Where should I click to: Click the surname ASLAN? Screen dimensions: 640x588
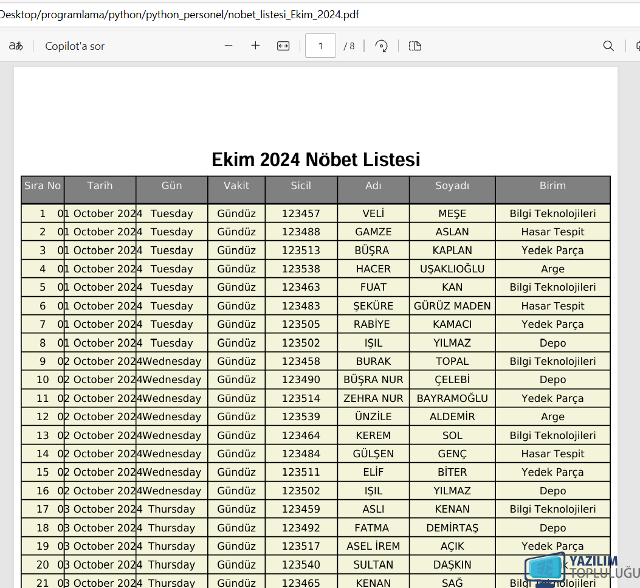coord(452,232)
